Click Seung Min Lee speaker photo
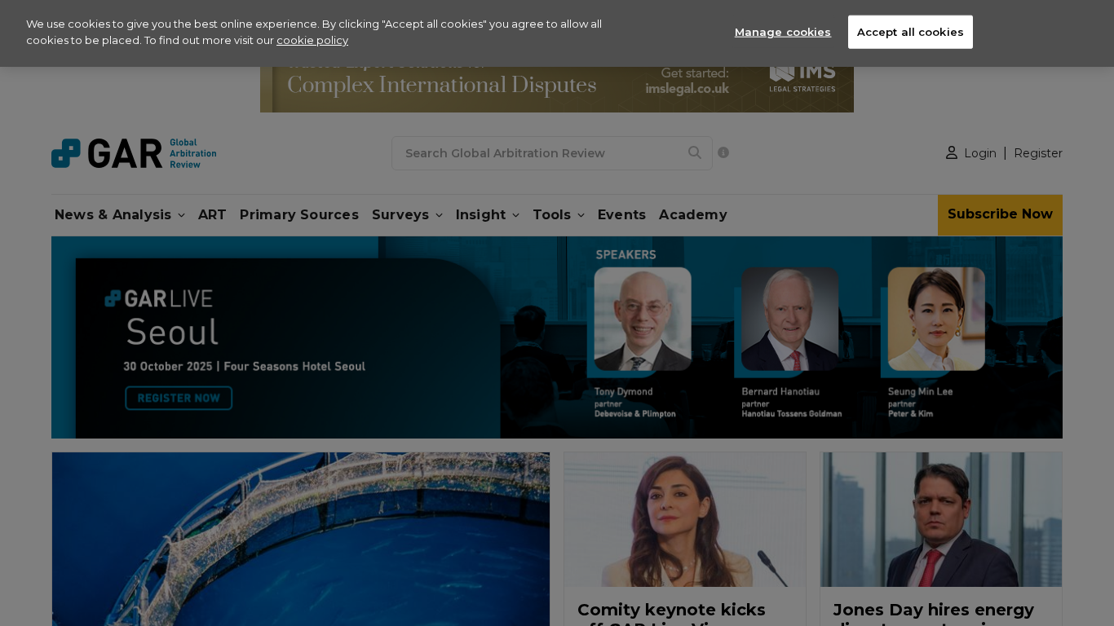The width and height of the screenshot is (1114, 626). tap(936, 319)
